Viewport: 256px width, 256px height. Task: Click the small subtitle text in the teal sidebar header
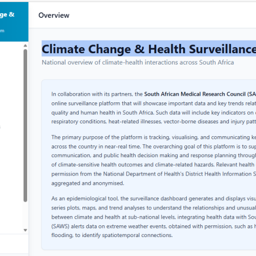[2, 31]
